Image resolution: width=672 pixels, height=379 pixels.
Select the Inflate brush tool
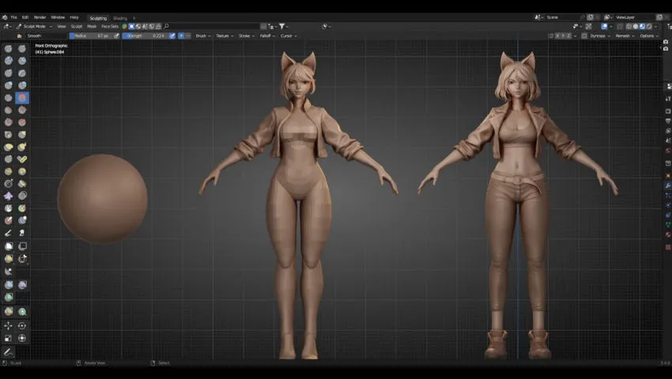9,85
